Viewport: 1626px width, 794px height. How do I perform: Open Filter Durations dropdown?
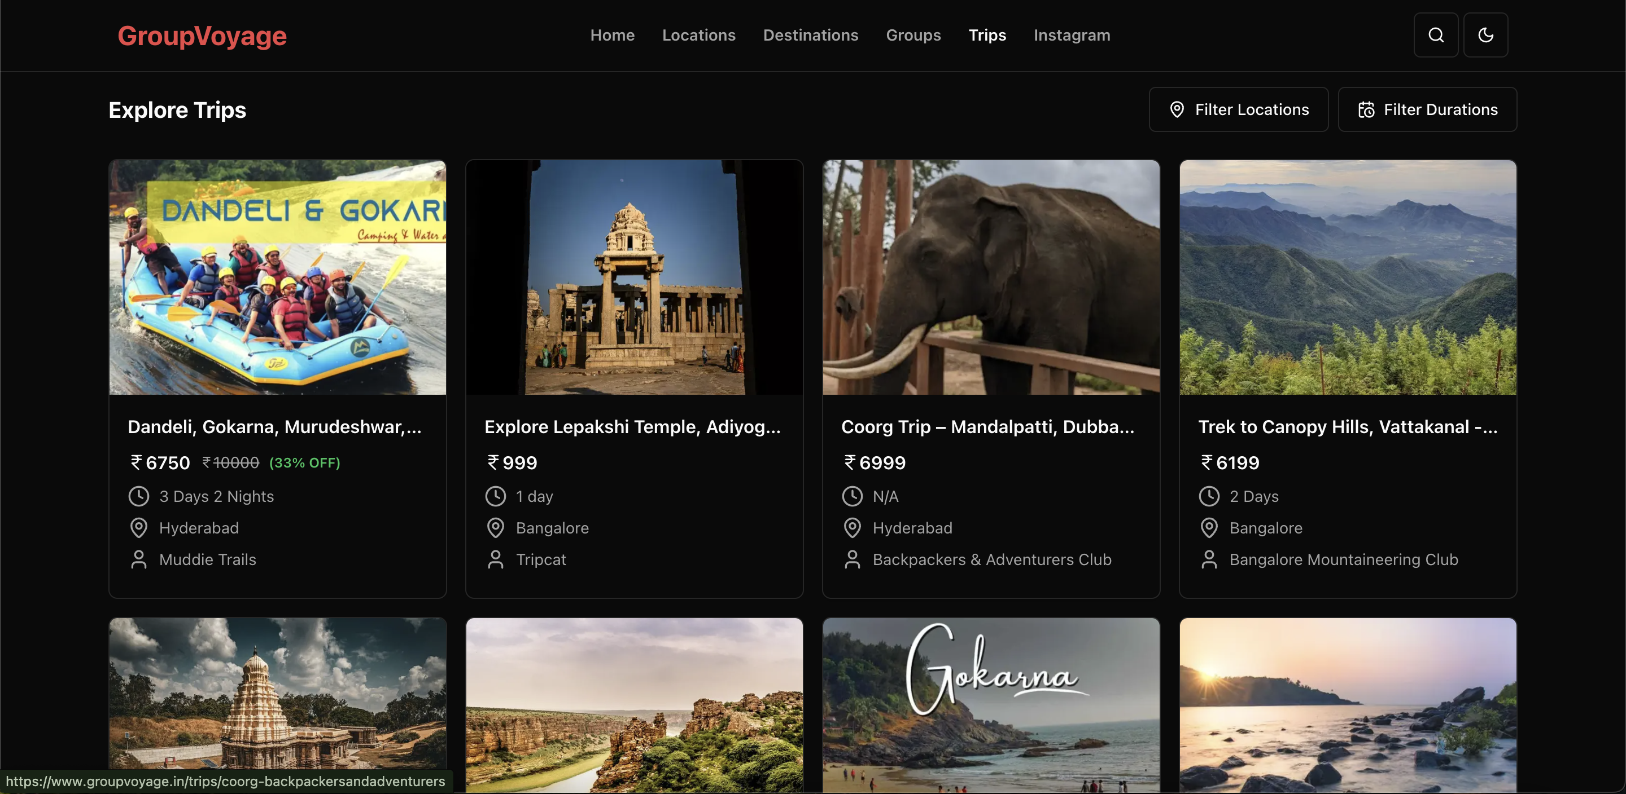pos(1427,110)
